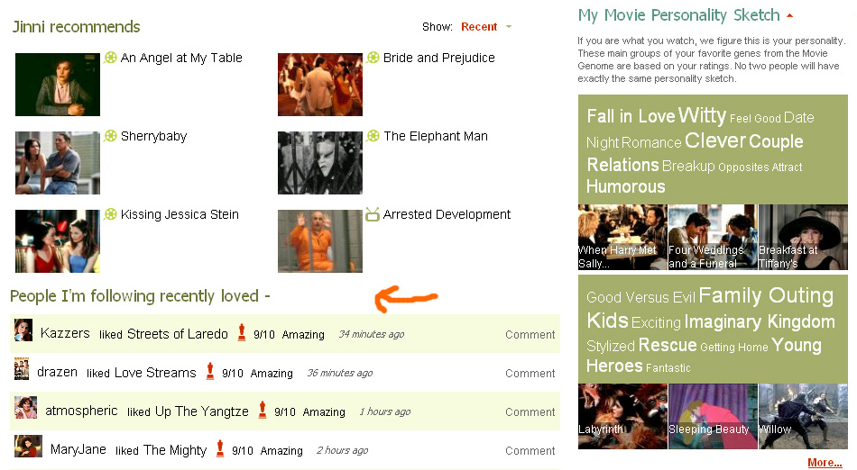Select the Family Outing genre tag

point(766,295)
